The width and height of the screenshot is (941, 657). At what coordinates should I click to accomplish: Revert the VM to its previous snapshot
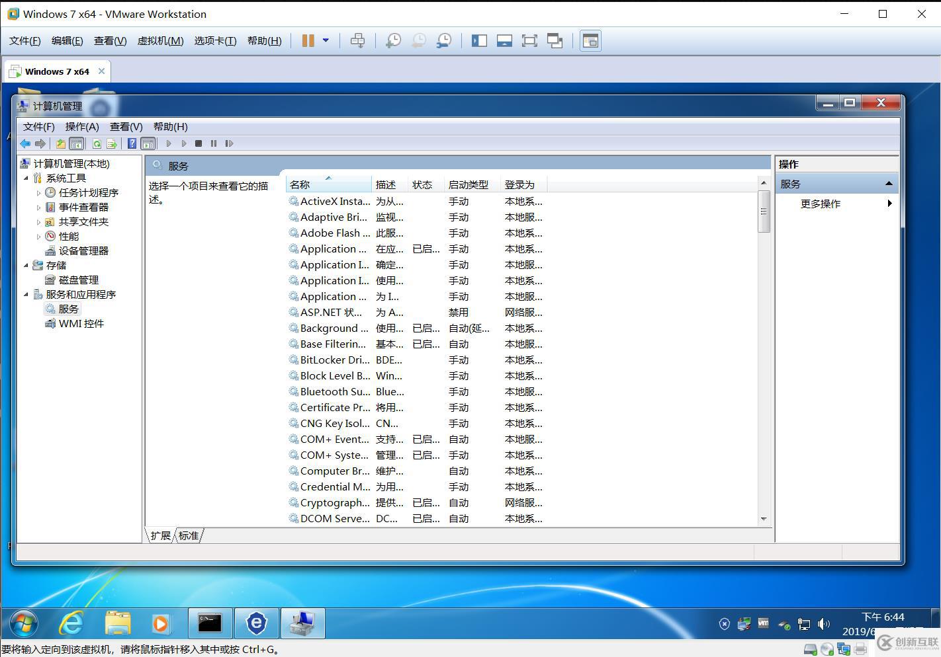pyautogui.click(x=418, y=41)
